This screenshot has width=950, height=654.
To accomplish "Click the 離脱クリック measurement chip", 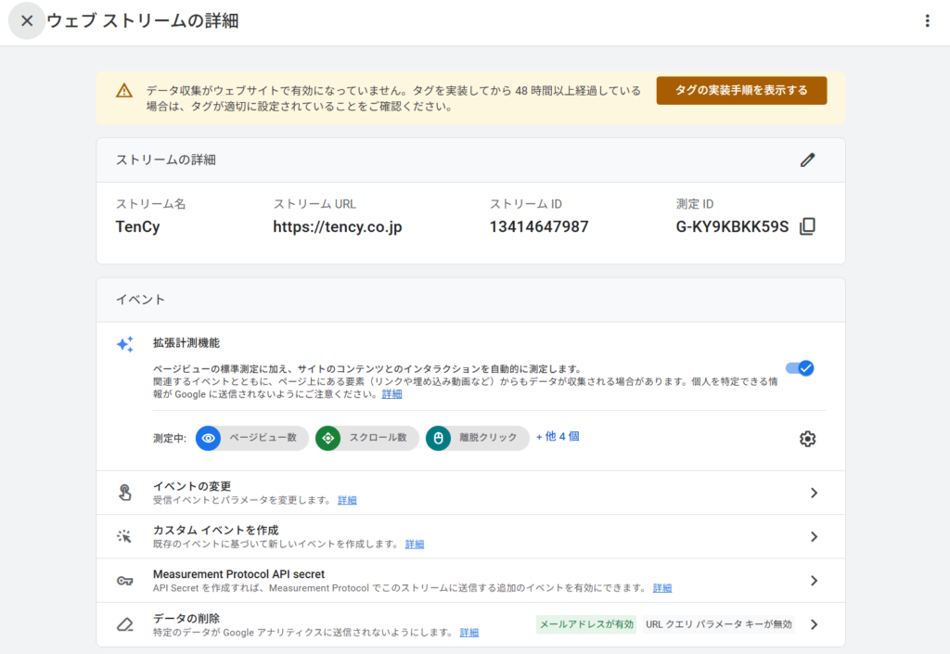I will pyautogui.click(x=478, y=438).
